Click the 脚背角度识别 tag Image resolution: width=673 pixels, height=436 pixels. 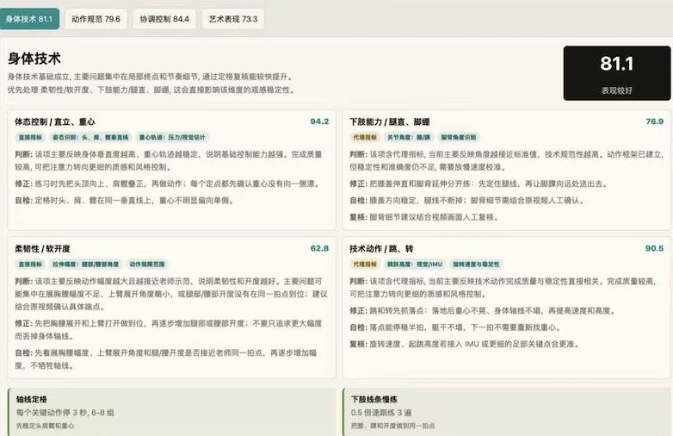459,138
